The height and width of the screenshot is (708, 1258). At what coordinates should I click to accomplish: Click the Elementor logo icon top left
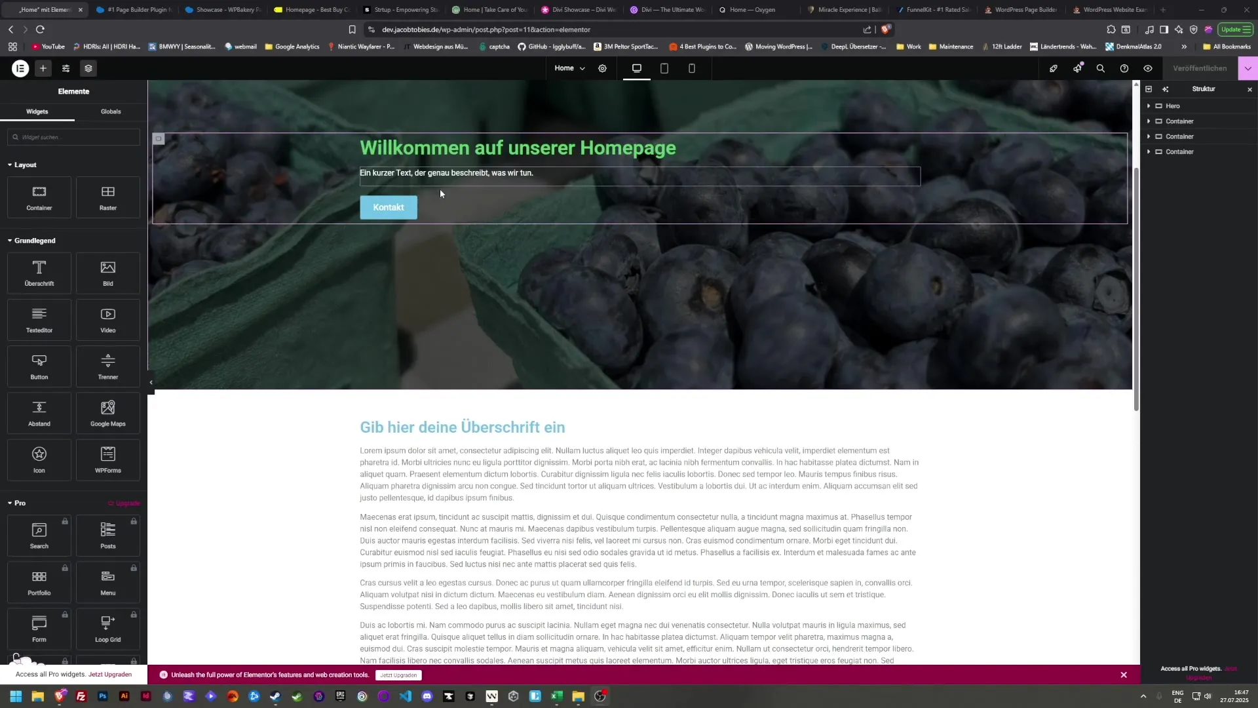tap(20, 68)
